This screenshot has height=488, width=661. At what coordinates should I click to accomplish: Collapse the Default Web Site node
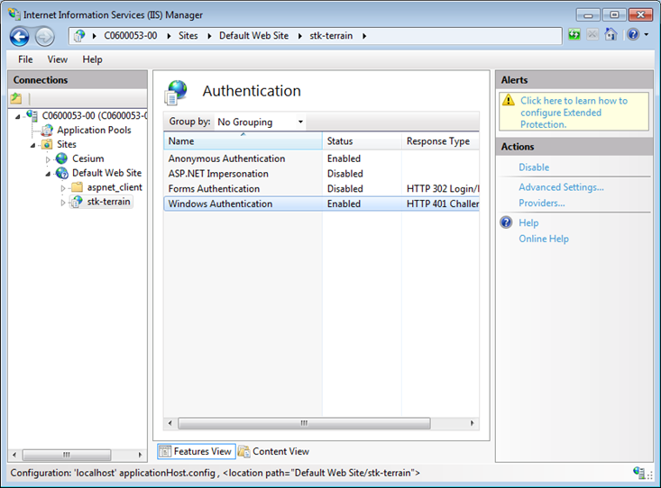point(48,174)
